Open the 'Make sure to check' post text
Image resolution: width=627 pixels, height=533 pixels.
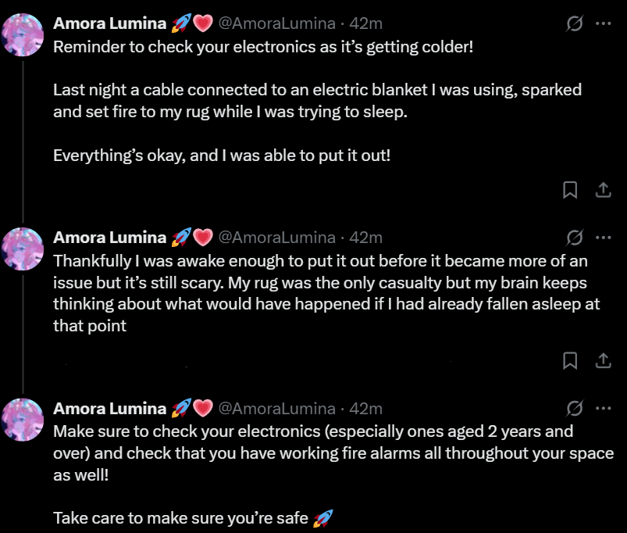pos(312,453)
